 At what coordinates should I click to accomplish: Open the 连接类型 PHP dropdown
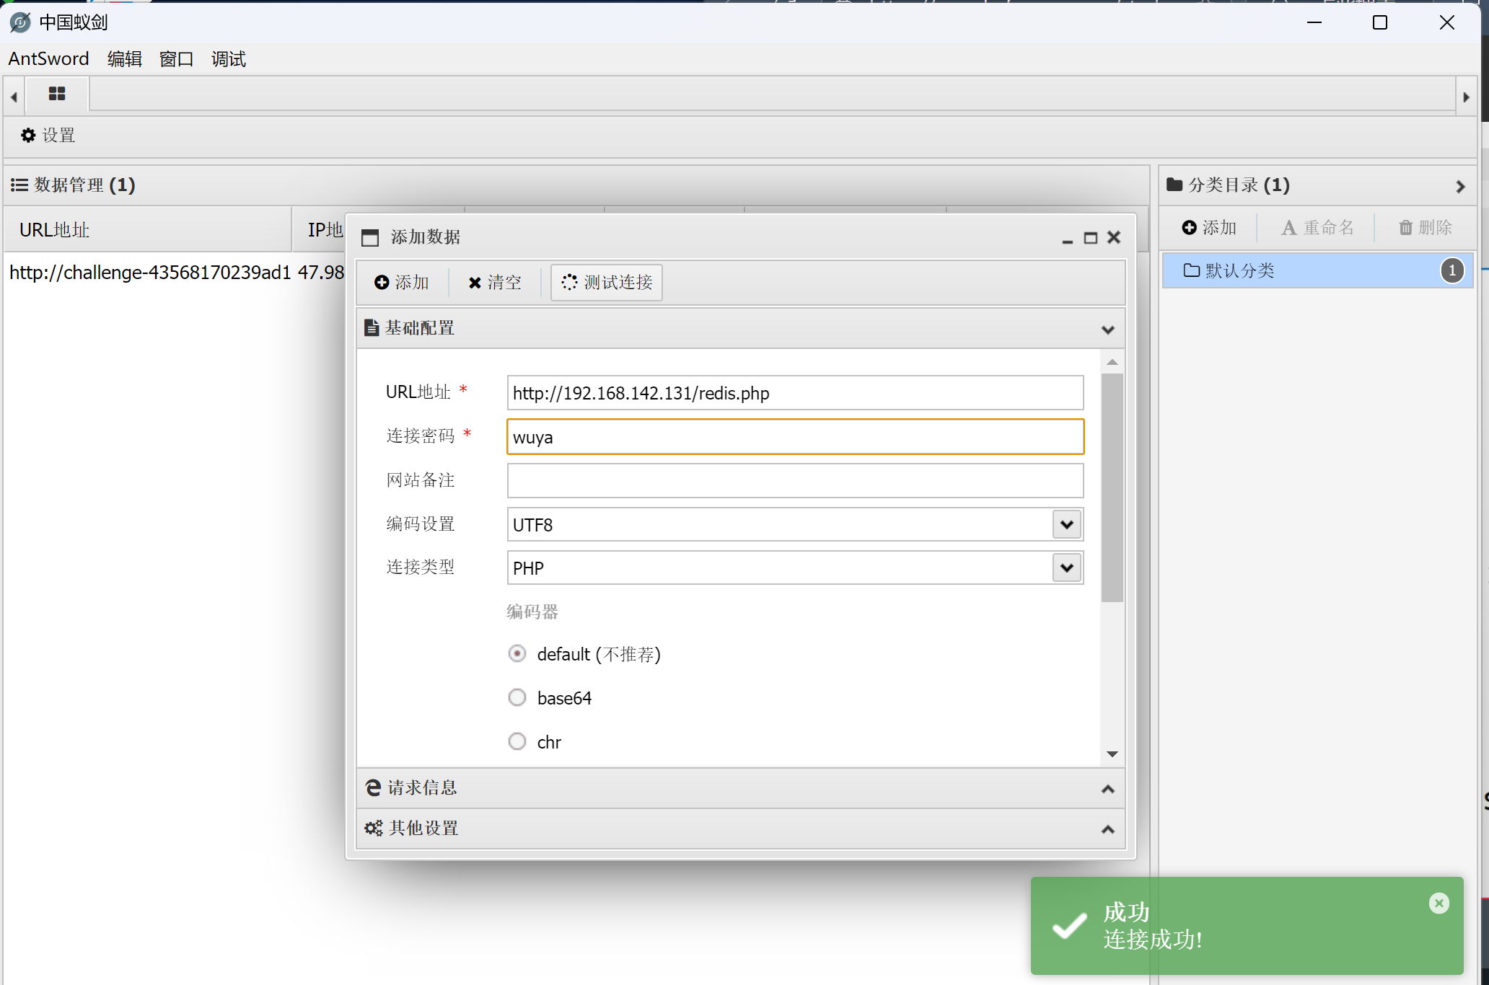pos(1066,568)
